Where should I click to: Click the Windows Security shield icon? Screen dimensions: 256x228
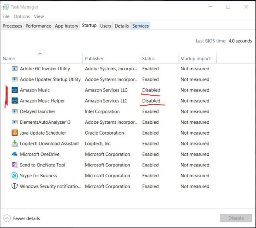click(x=15, y=186)
